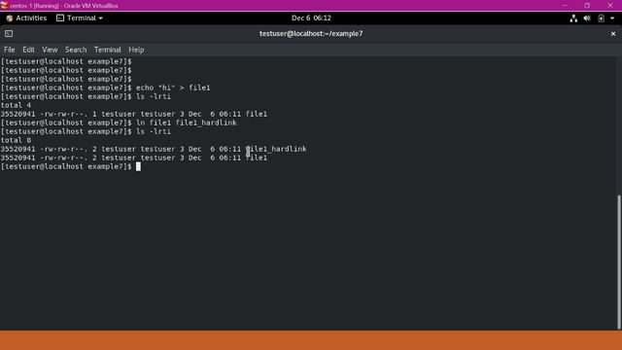This screenshot has height=350, width=622.
Task: Open the View menu
Action: 50,50
